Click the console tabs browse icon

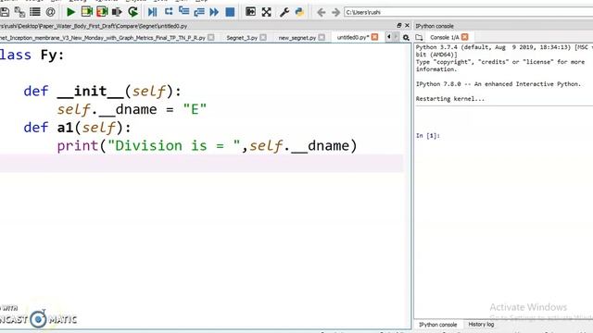point(419,37)
